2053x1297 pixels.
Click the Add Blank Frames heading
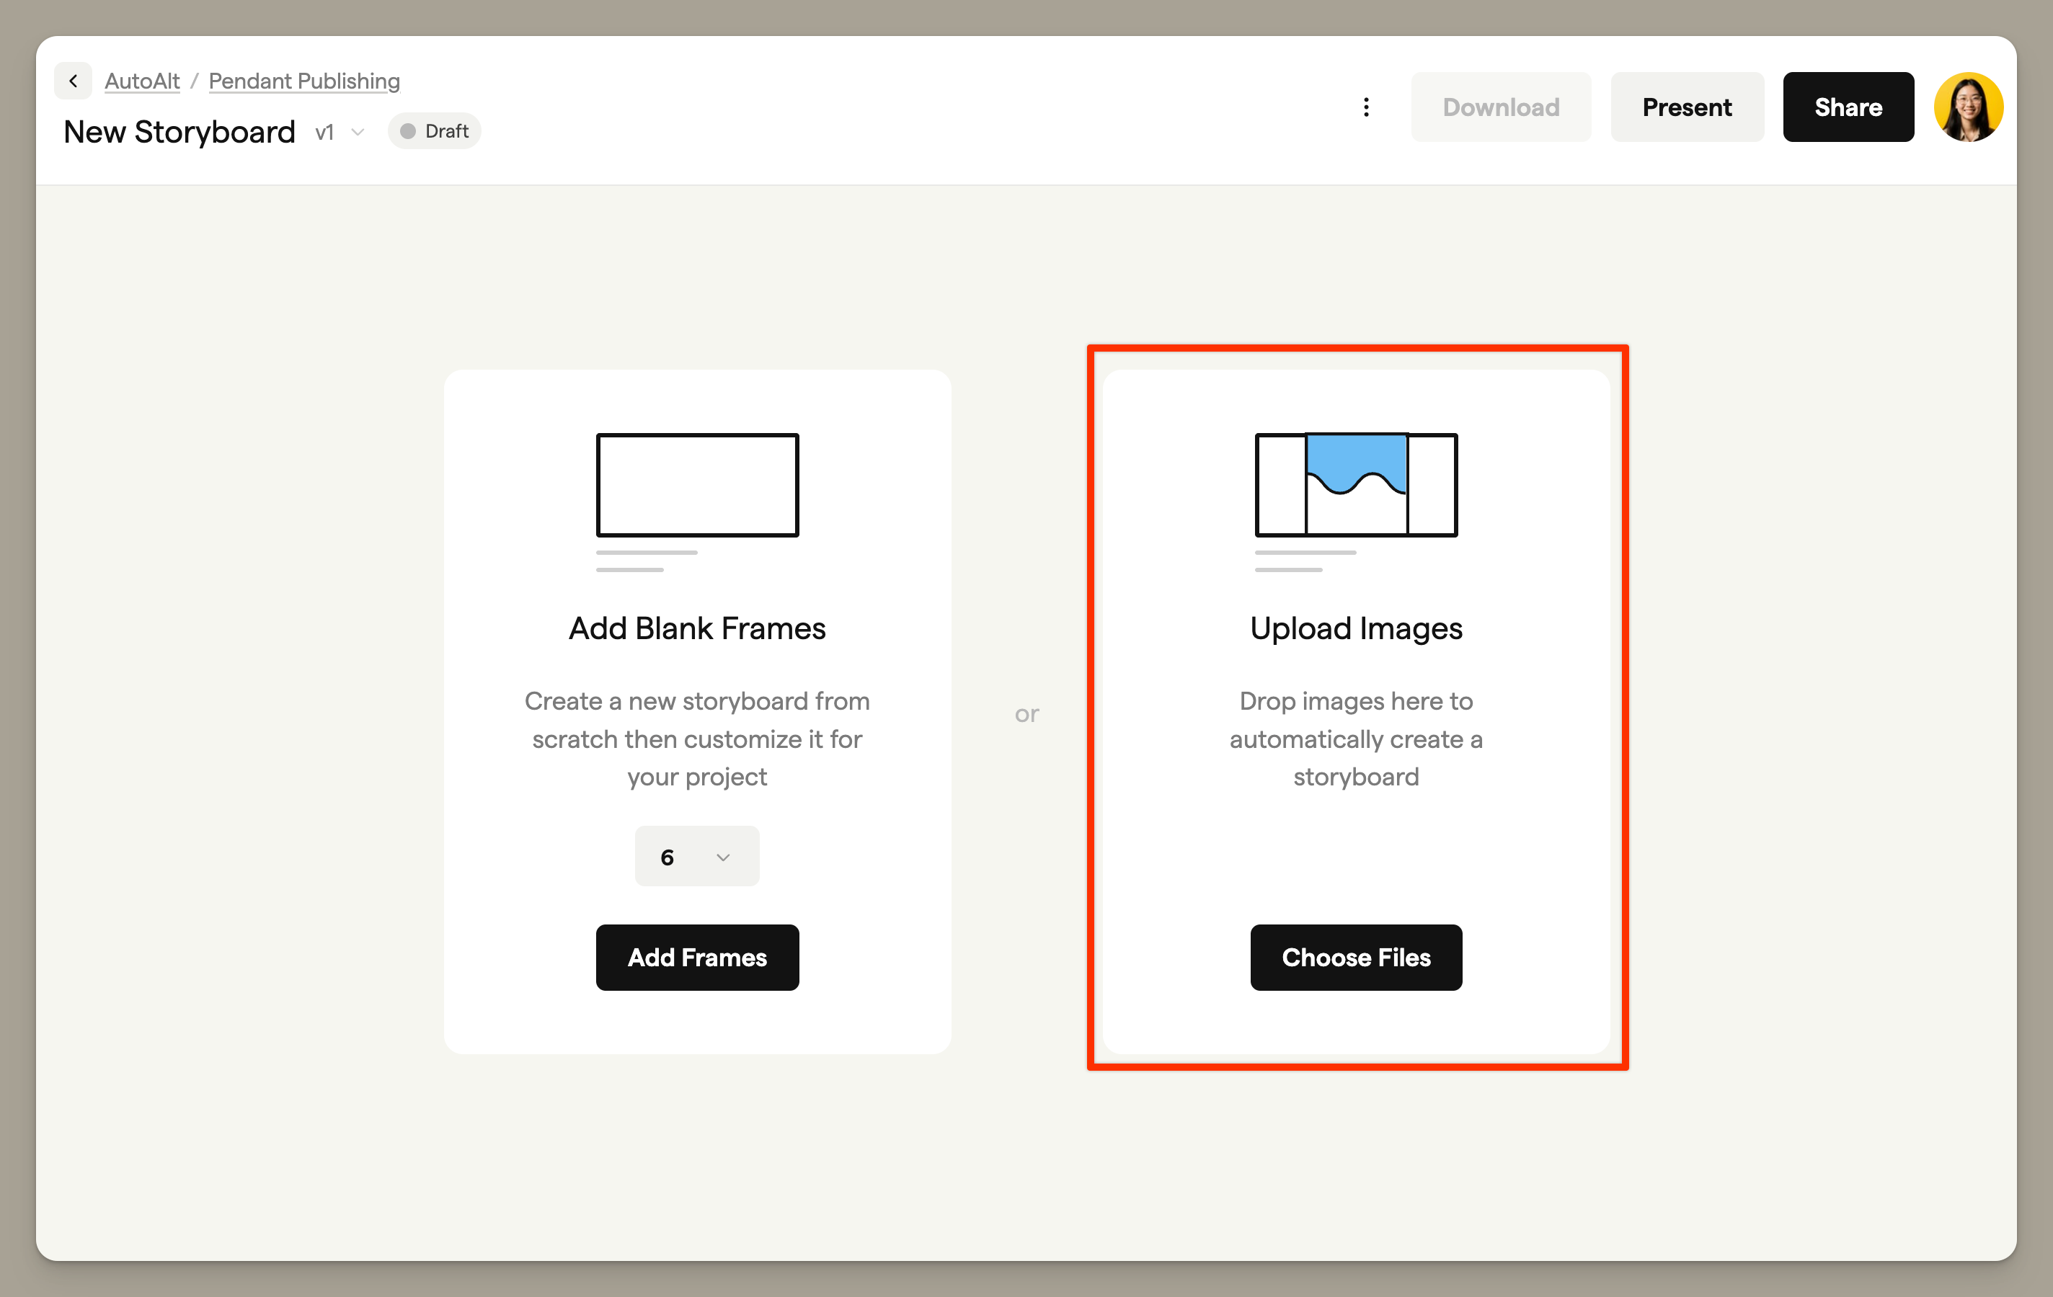pos(696,629)
